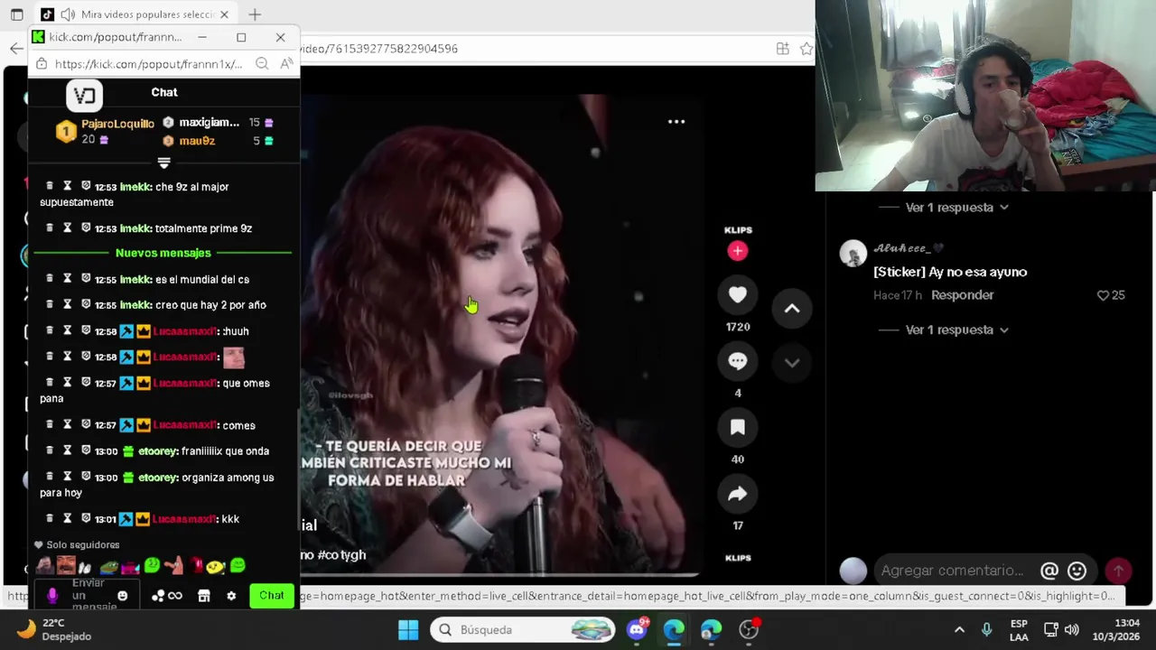Mention someone with the @ icon
Image resolution: width=1156 pixels, height=650 pixels.
(1049, 571)
